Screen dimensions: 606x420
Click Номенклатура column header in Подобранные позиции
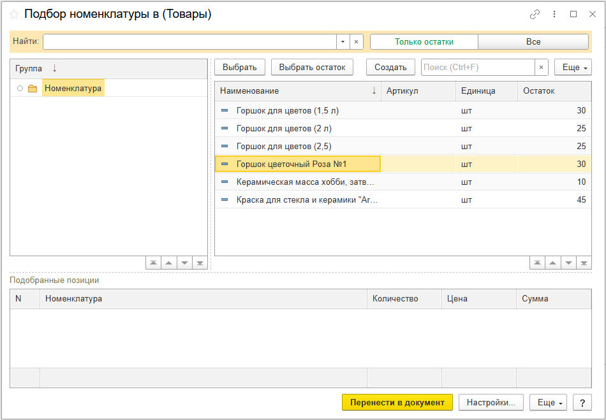pyautogui.click(x=203, y=299)
